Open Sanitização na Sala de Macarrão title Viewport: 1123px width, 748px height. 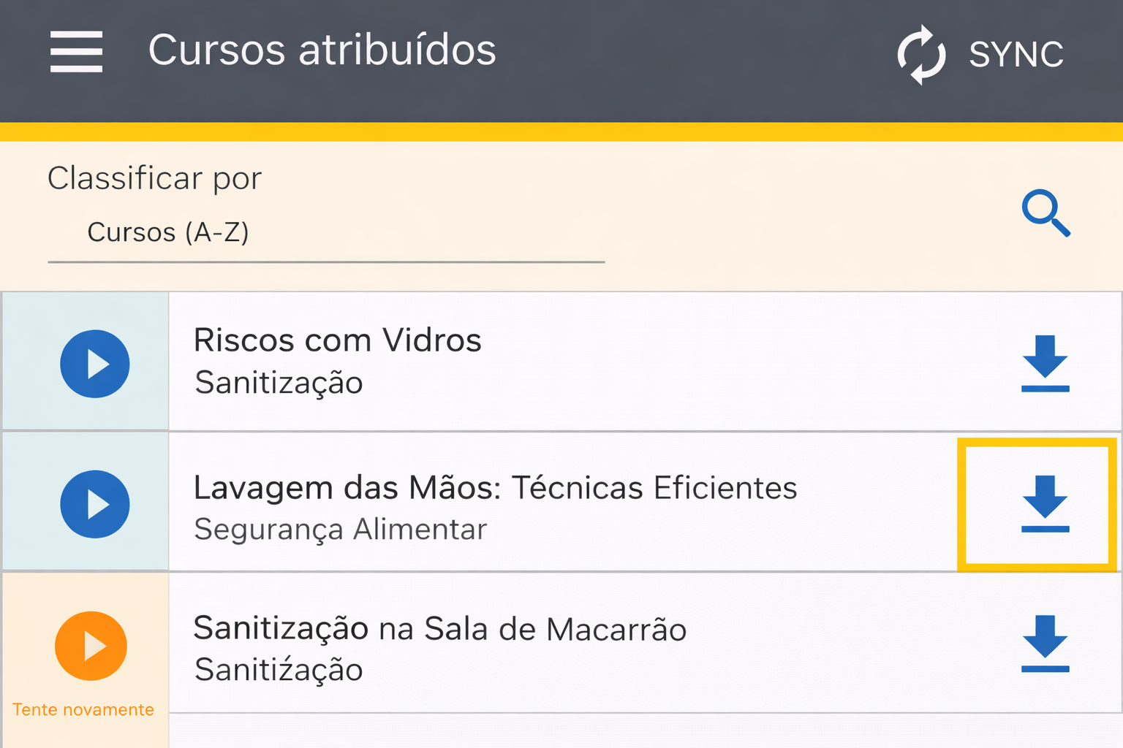point(439,629)
